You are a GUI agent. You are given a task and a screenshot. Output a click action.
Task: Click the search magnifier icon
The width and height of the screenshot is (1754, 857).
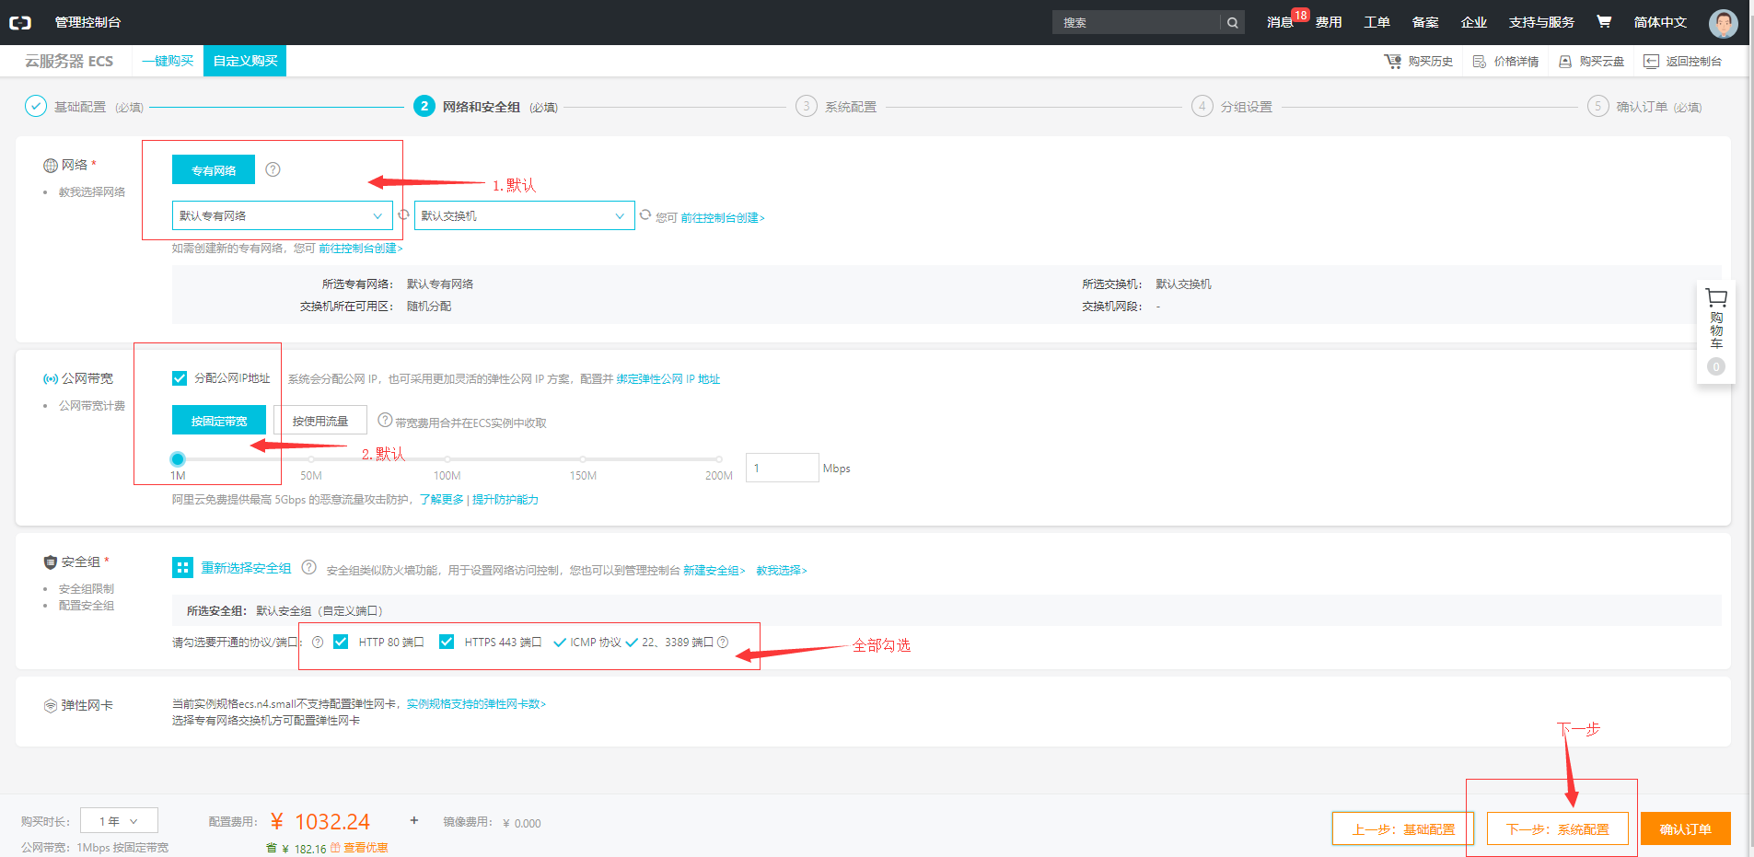click(x=1232, y=22)
